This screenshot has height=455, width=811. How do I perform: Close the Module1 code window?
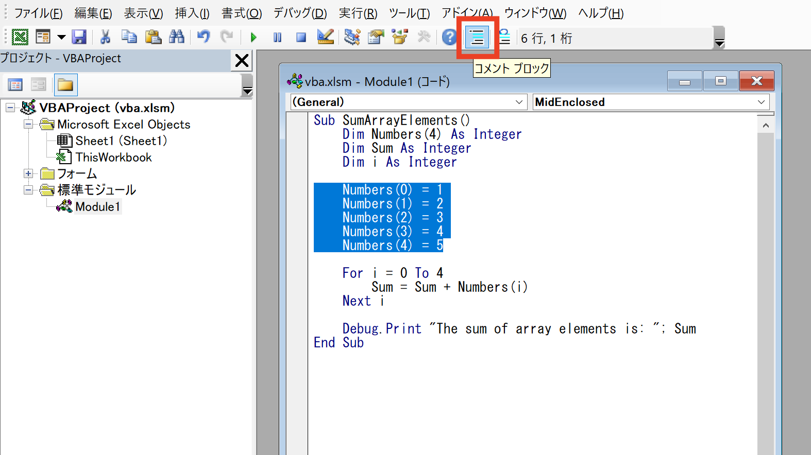click(x=756, y=81)
